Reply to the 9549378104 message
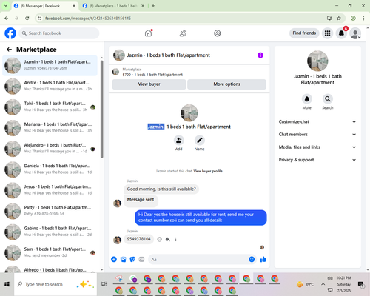Image resolution: width=370 pixels, height=296 pixels. (168, 239)
